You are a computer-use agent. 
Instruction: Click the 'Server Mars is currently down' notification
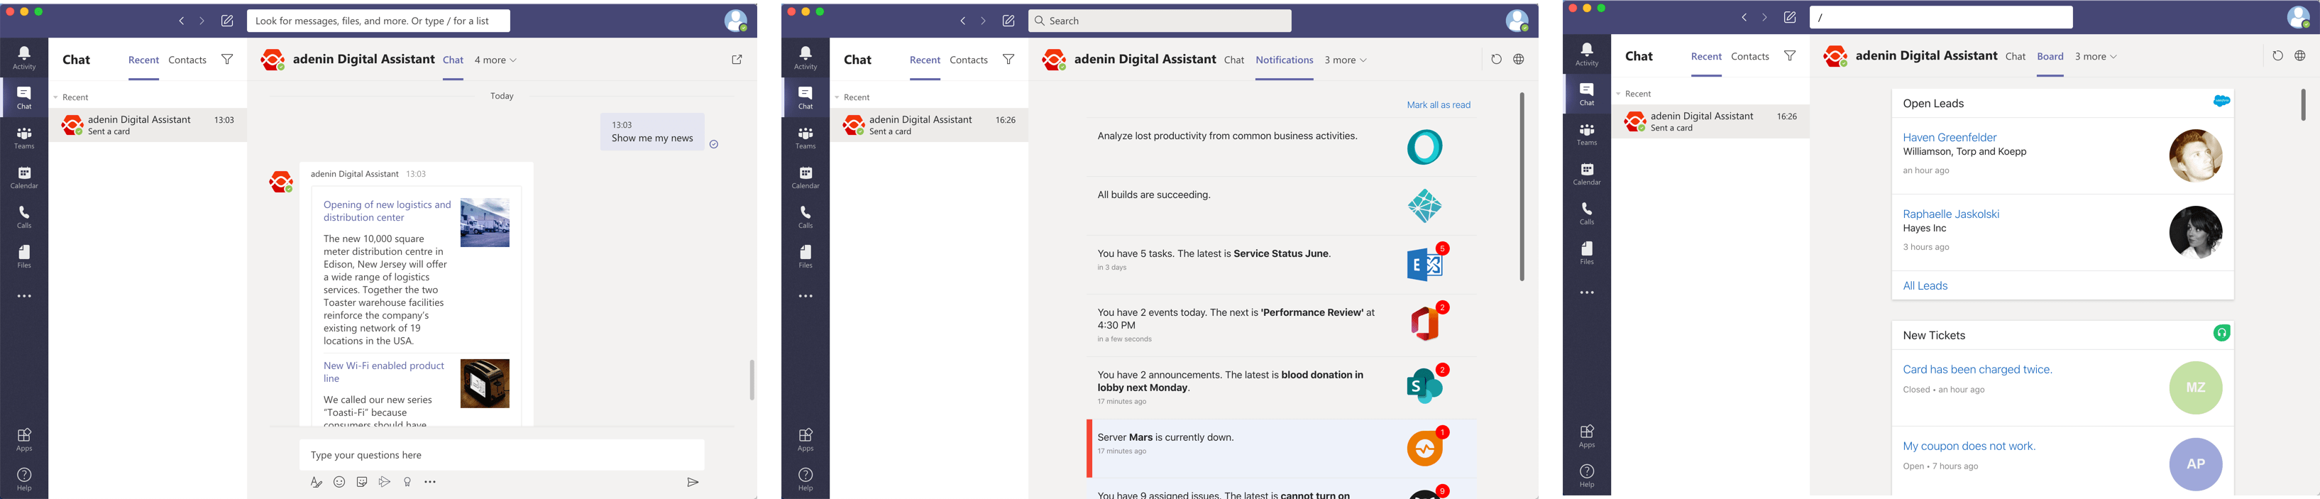1282,448
